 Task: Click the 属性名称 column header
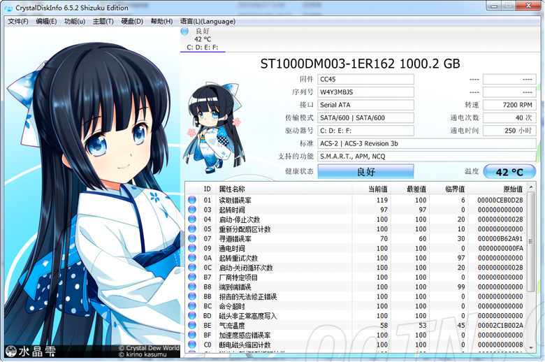pyautogui.click(x=233, y=189)
